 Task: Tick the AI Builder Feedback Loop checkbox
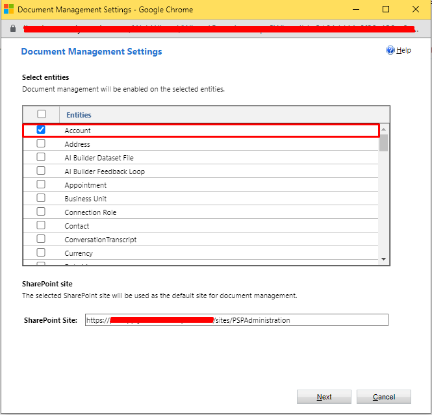tap(41, 171)
